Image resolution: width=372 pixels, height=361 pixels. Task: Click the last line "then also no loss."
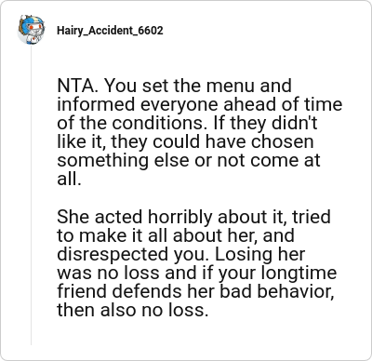(132, 310)
